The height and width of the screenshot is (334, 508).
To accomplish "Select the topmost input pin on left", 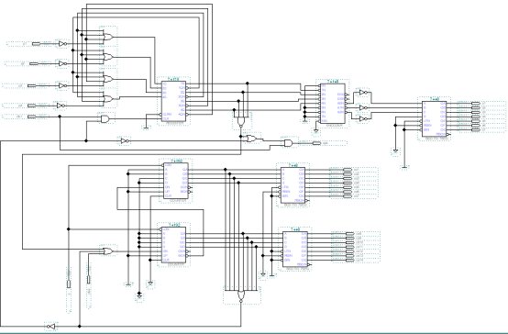I will tap(36, 44).
